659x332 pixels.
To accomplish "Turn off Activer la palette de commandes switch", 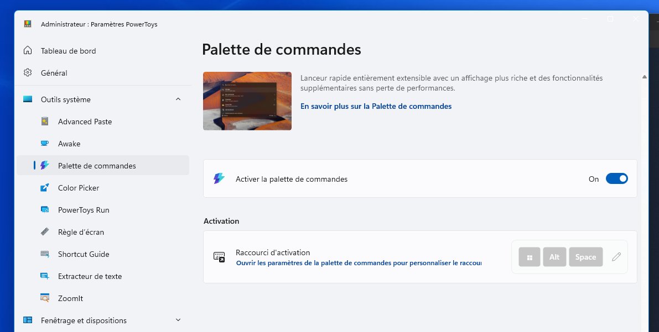I will [x=616, y=179].
